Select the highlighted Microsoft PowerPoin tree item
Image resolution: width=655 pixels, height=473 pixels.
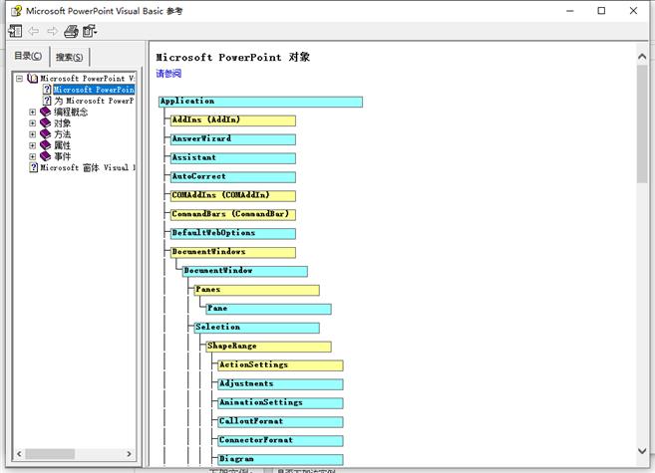click(94, 90)
